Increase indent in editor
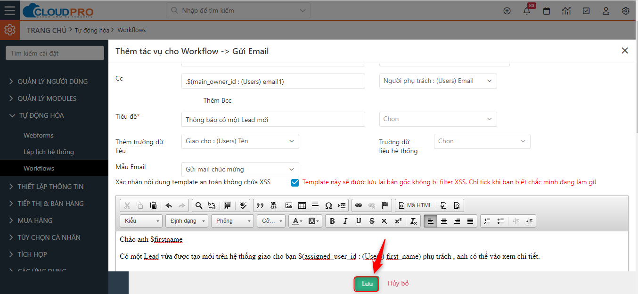638x294 pixels. point(529,221)
